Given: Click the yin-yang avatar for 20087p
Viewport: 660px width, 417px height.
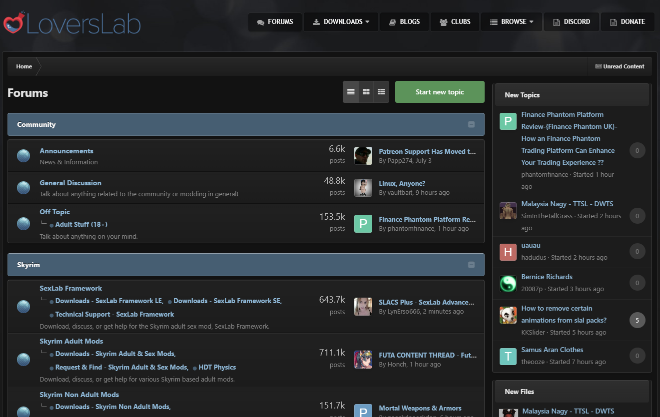Looking at the screenshot, I should click(508, 284).
